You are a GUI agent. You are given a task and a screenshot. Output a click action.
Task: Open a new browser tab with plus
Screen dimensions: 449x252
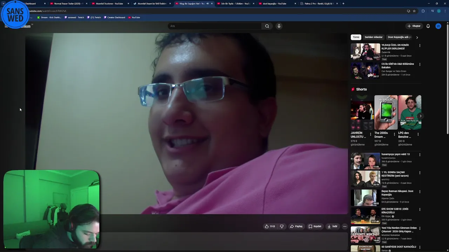(x=343, y=3)
